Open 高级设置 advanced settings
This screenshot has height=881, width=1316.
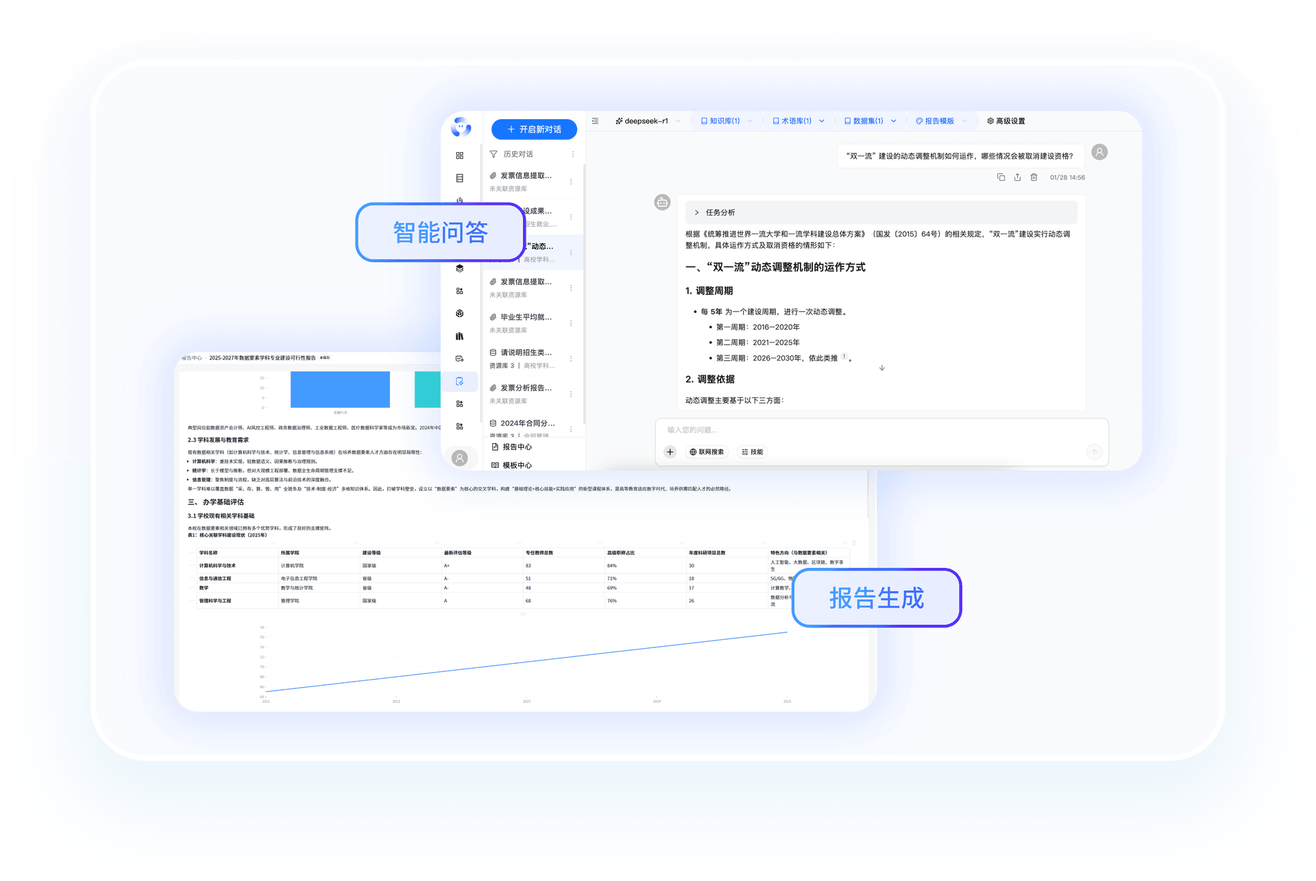click(1006, 121)
